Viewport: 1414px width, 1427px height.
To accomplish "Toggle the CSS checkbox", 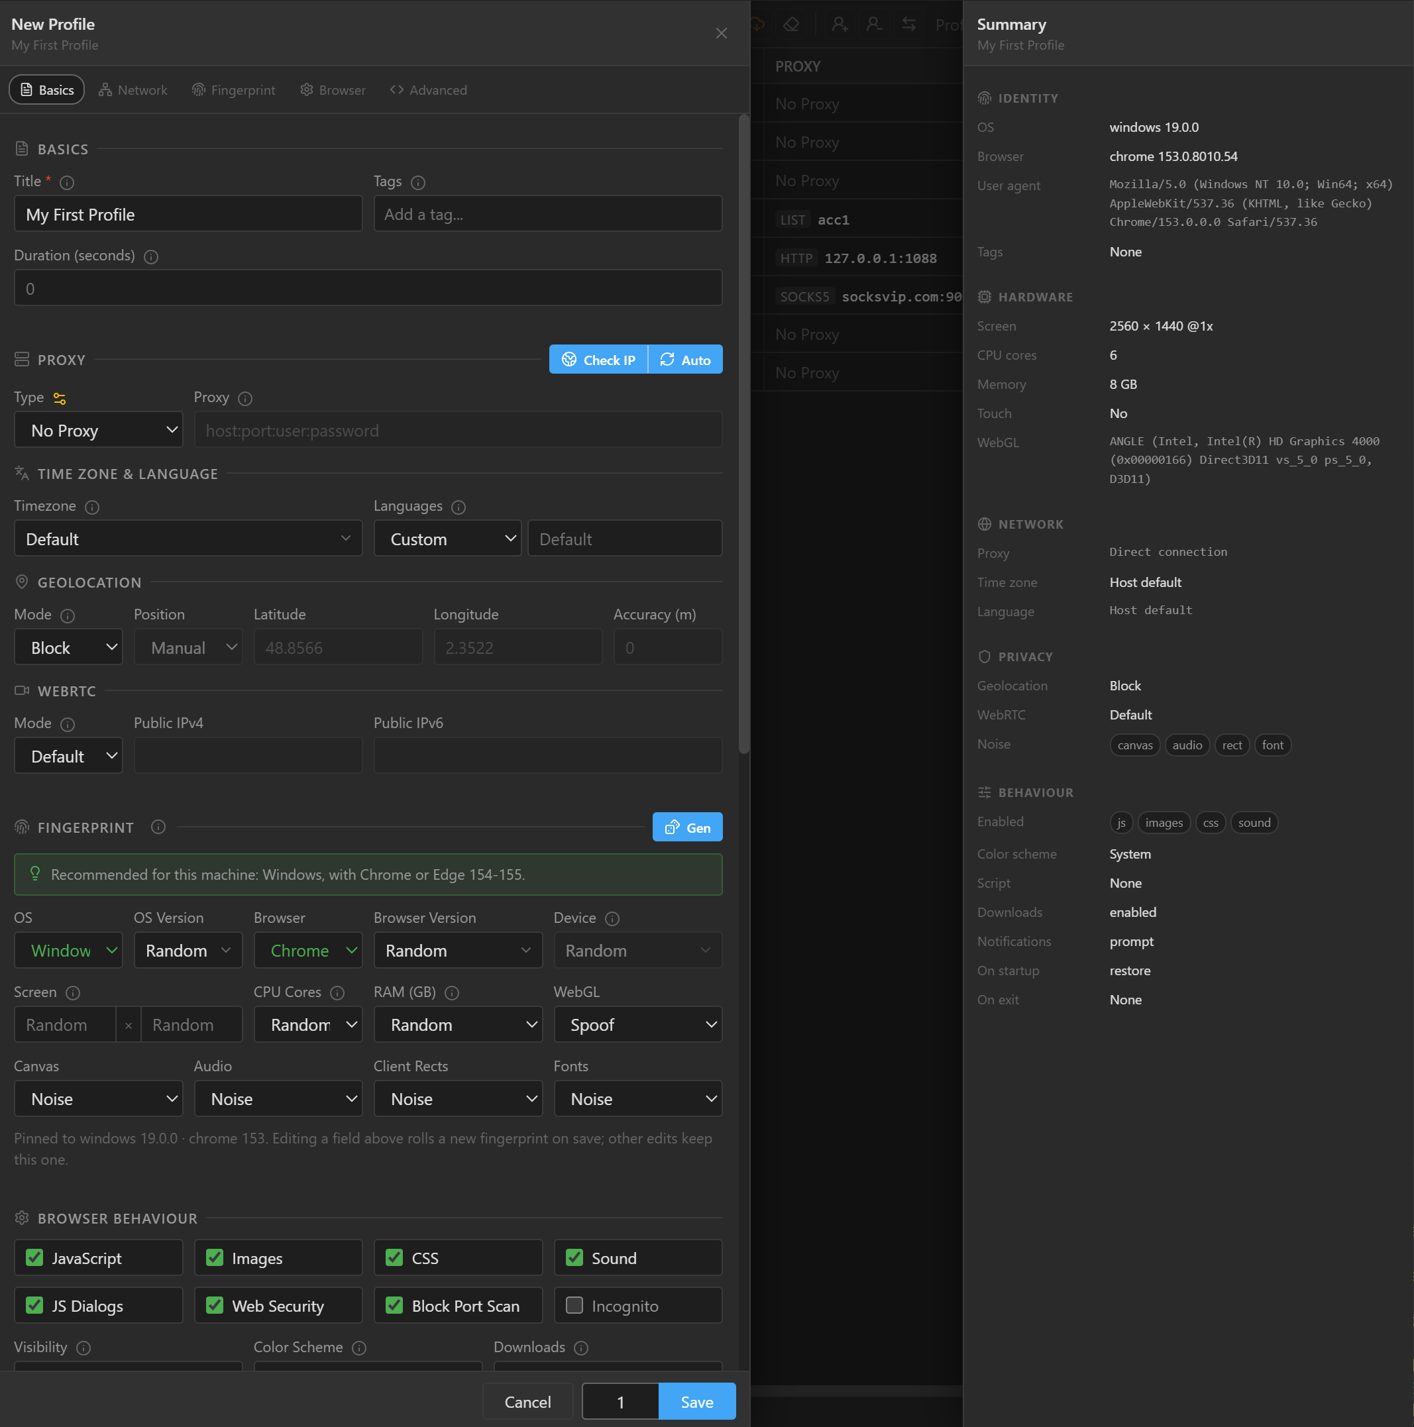I will (394, 1257).
